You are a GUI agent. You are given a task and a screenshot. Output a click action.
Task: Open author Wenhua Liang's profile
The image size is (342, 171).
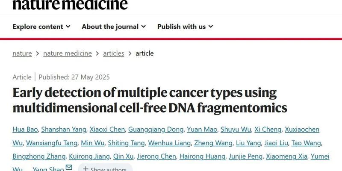click(x=169, y=143)
